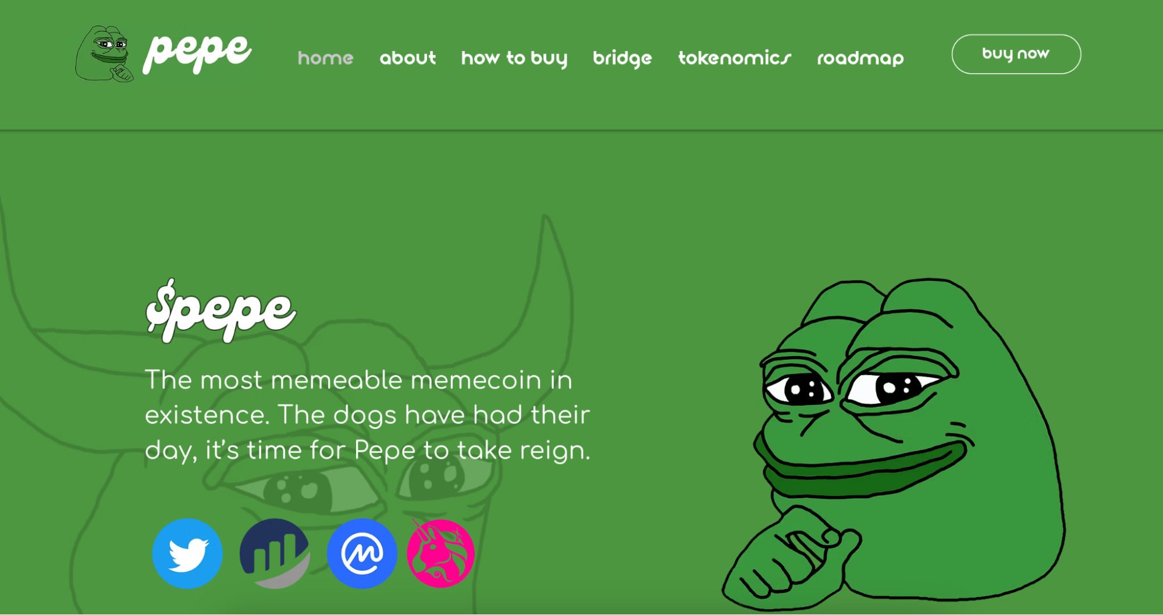Open the CoinMarketCap icon link
Viewport: 1163px width, 615px height.
[362, 553]
